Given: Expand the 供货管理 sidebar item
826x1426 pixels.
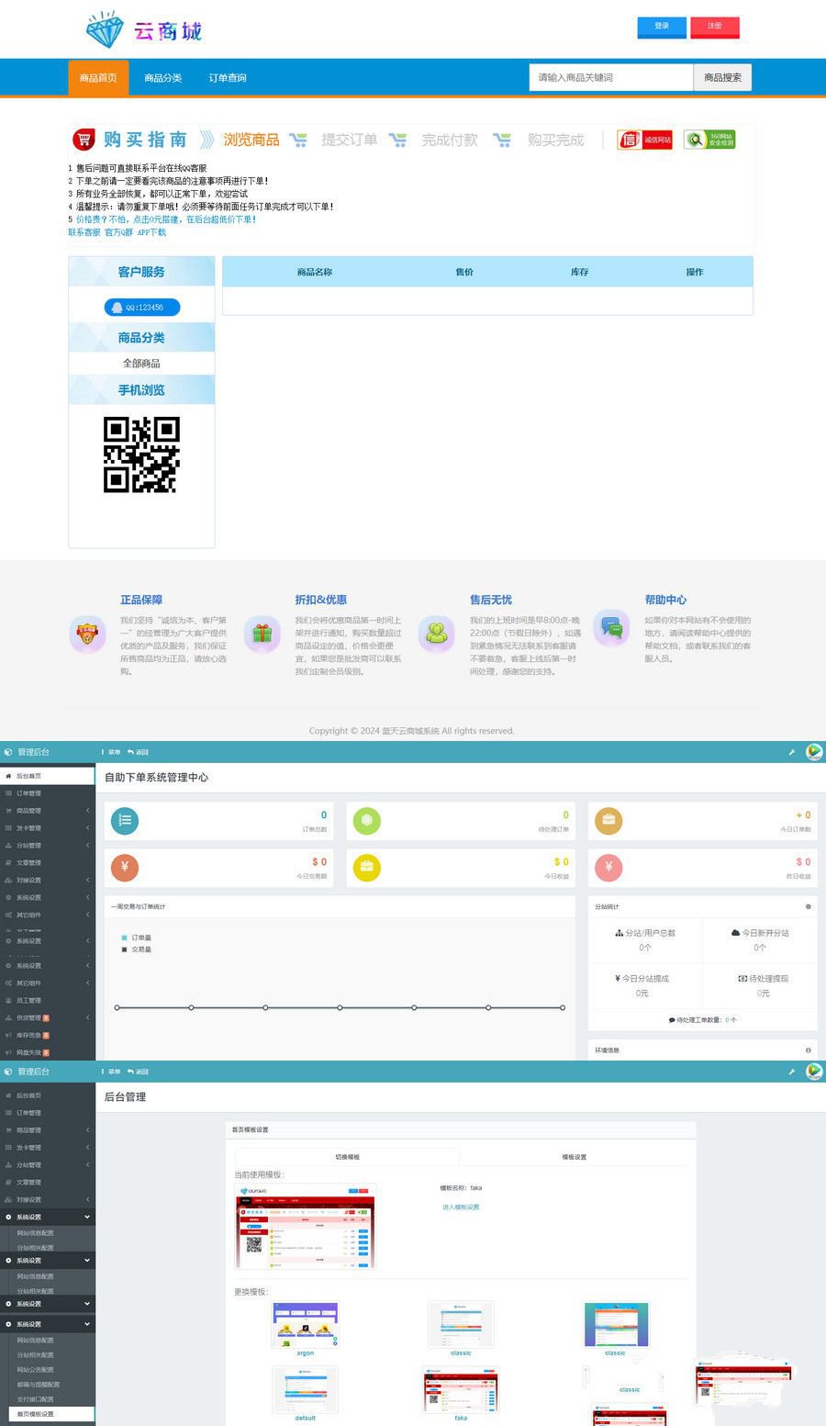Looking at the screenshot, I should (x=47, y=1017).
